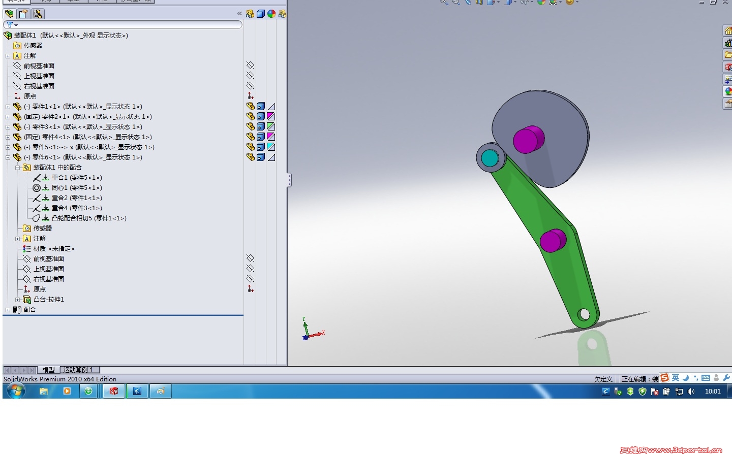The height and width of the screenshot is (457, 732).
Task: Open the SolidWorks Resources task pane tab
Action: (x=728, y=30)
